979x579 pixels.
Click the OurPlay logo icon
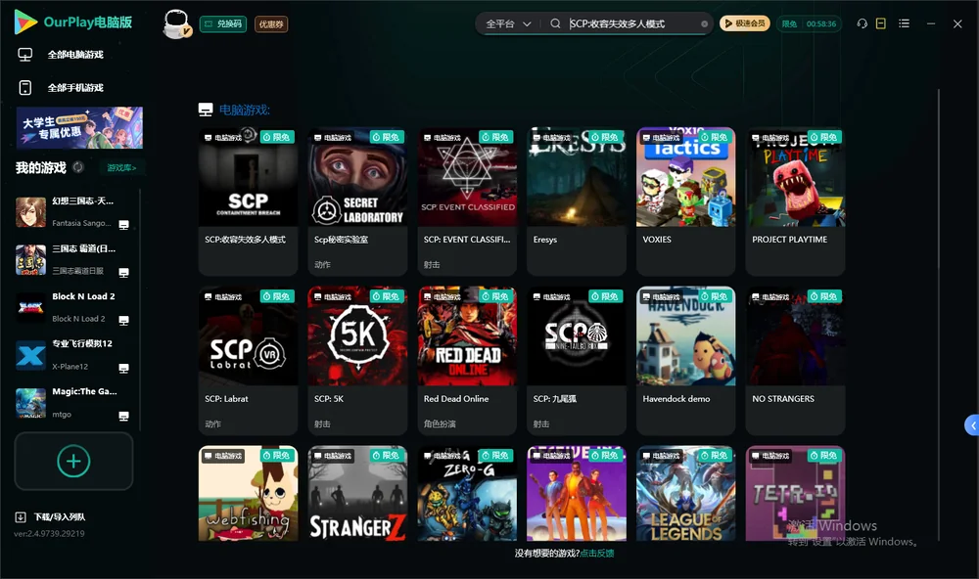[x=25, y=22]
